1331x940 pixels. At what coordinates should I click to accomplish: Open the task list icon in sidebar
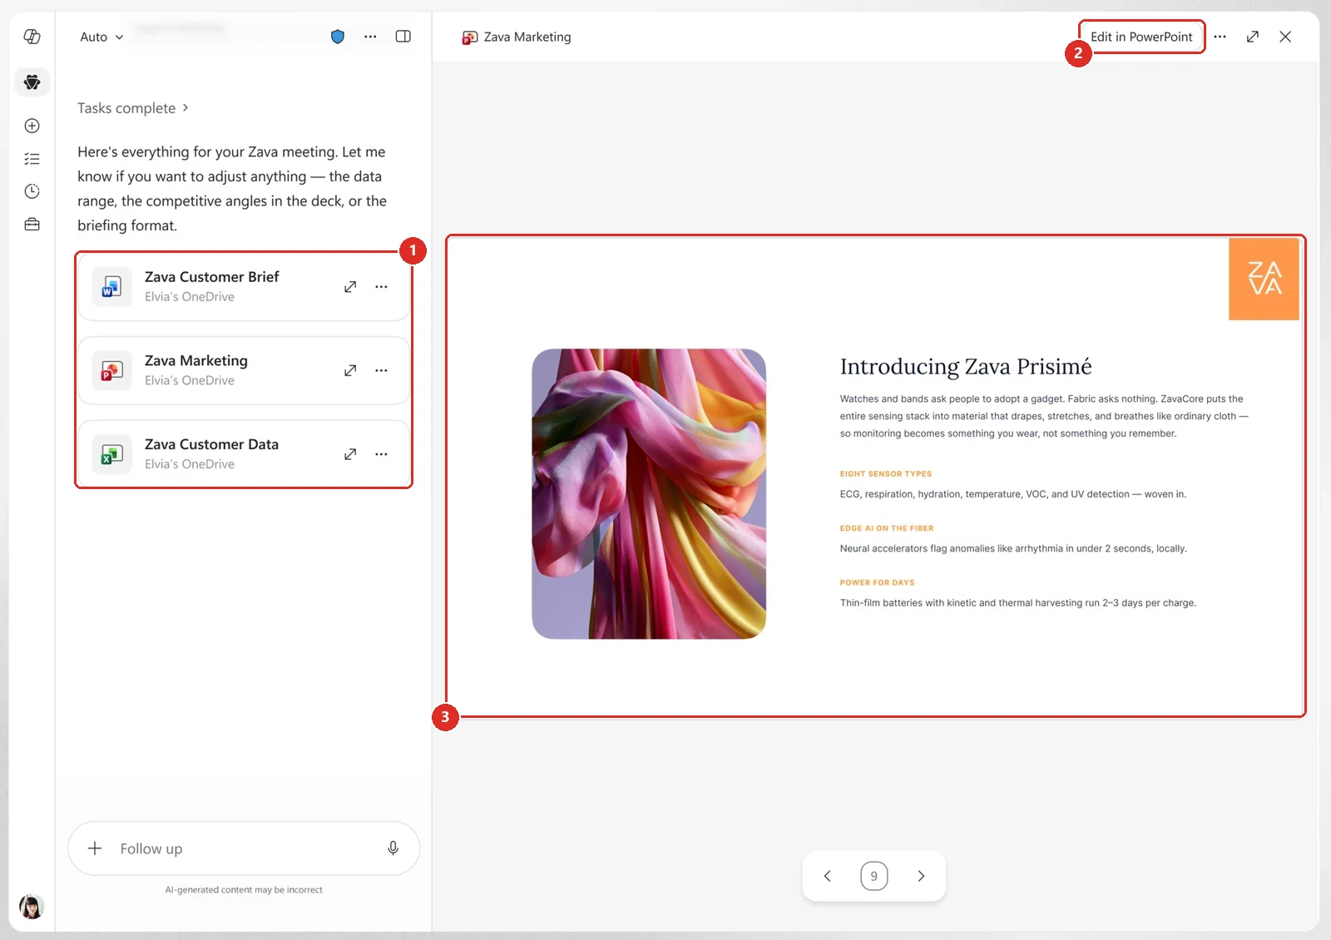click(x=32, y=159)
